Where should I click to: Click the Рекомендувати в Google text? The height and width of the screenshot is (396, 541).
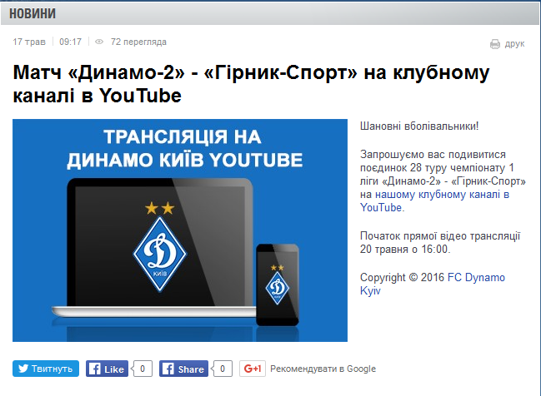323,369
